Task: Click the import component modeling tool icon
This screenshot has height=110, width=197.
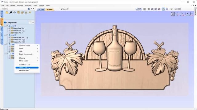Action: pyautogui.click(x=22, y=12)
